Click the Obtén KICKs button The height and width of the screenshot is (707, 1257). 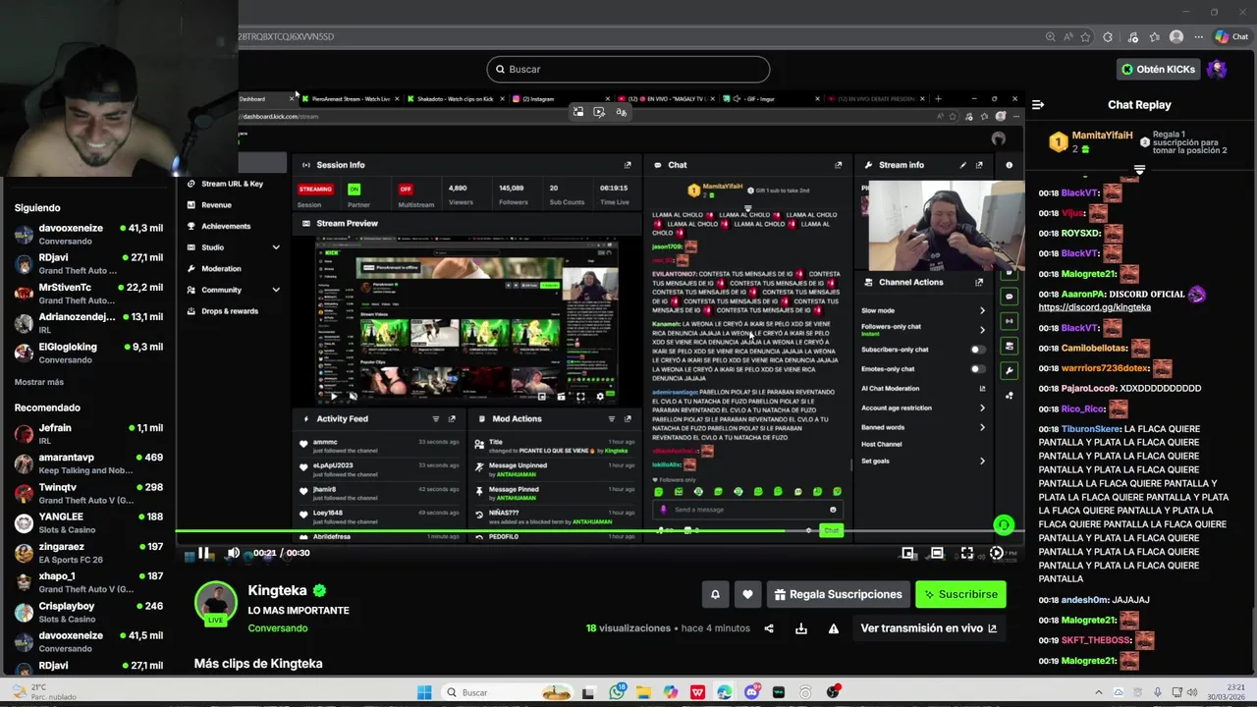point(1159,70)
